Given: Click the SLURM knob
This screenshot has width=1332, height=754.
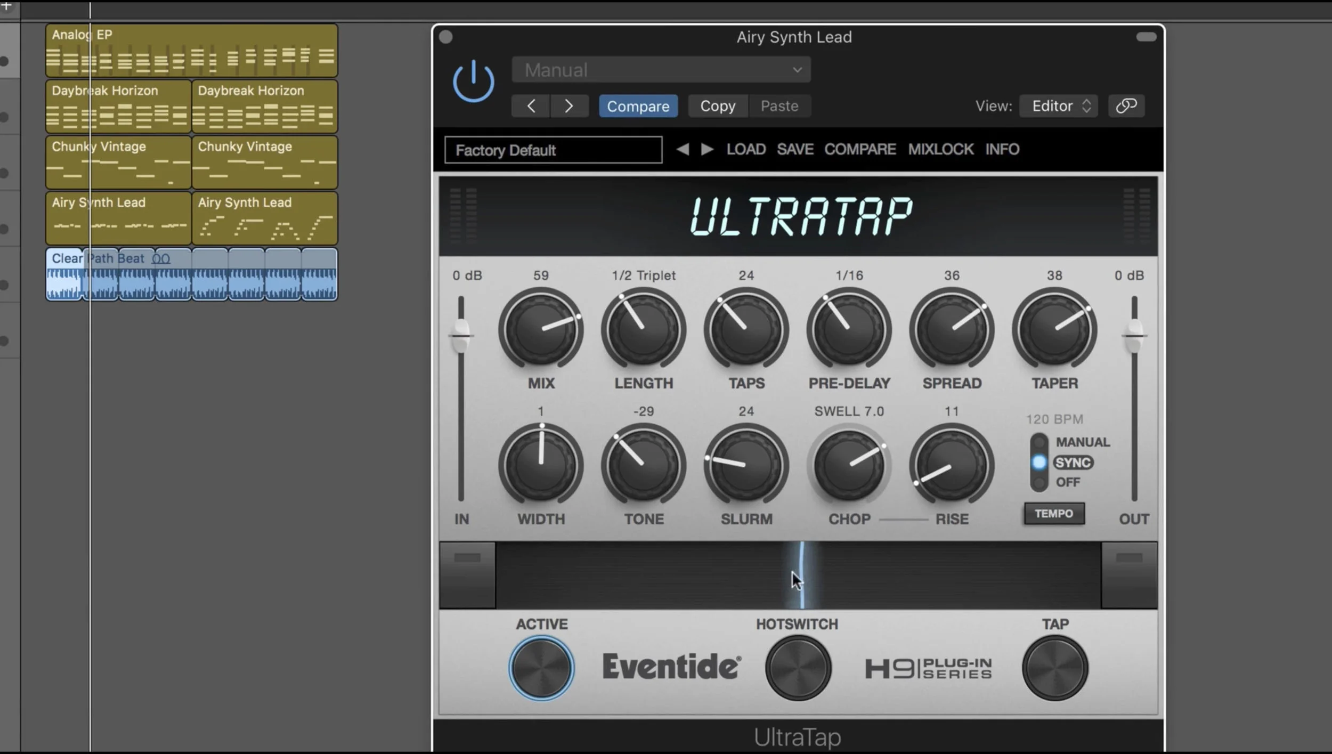Looking at the screenshot, I should tap(746, 465).
